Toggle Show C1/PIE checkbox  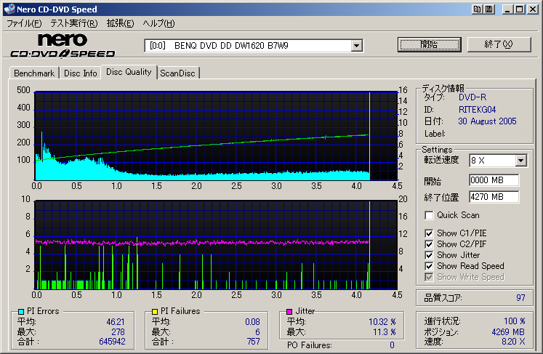tap(429, 233)
